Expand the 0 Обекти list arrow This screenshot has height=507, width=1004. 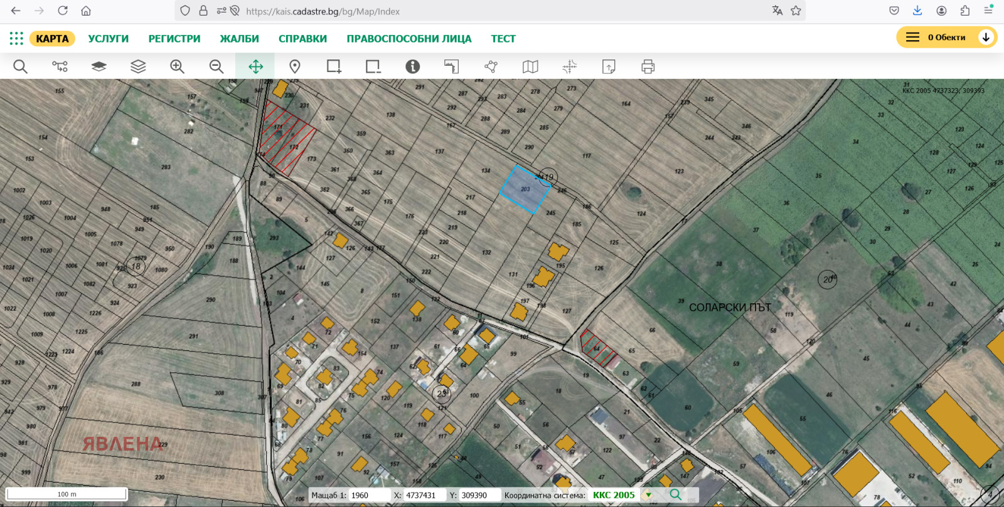coord(986,38)
